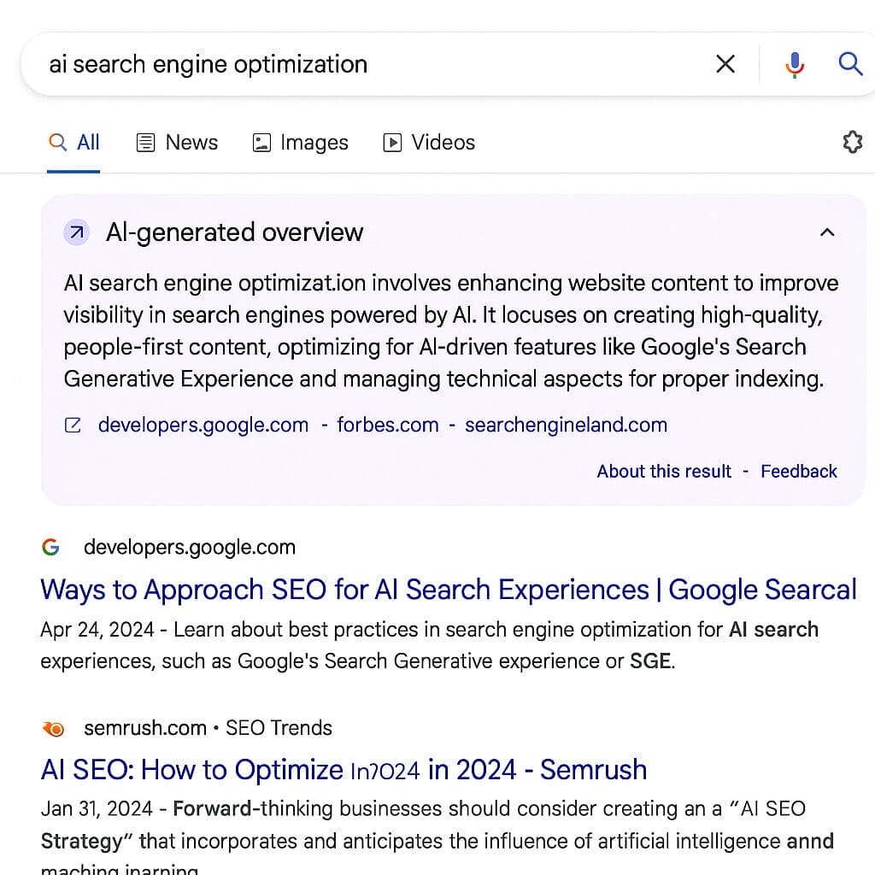Image resolution: width=875 pixels, height=875 pixels.
Task: Click the export icon before developers.google.com sources
Action: 73,425
